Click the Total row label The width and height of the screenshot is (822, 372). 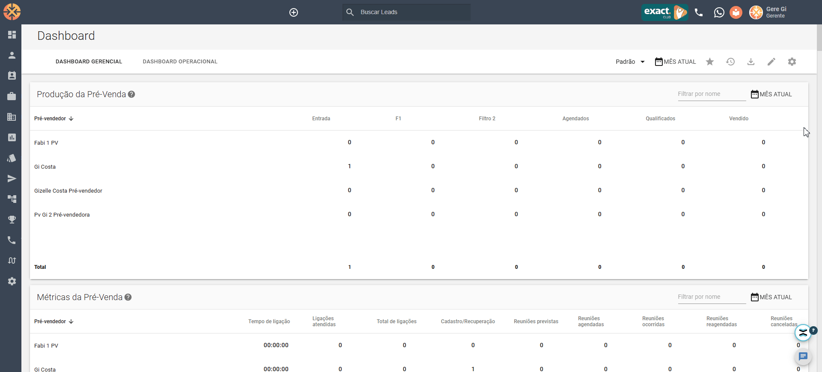tap(40, 267)
